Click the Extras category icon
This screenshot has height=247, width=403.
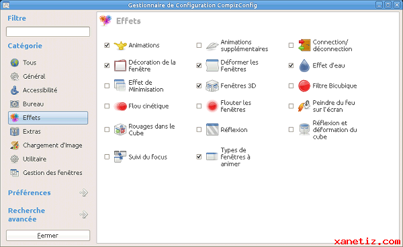(15, 131)
